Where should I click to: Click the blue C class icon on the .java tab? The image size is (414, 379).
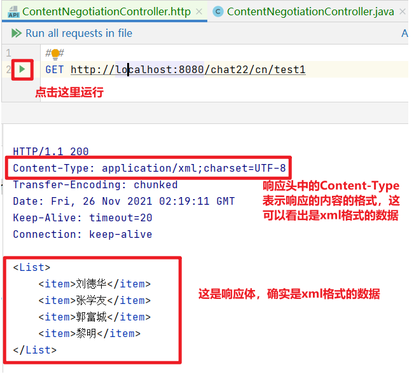coord(218,12)
